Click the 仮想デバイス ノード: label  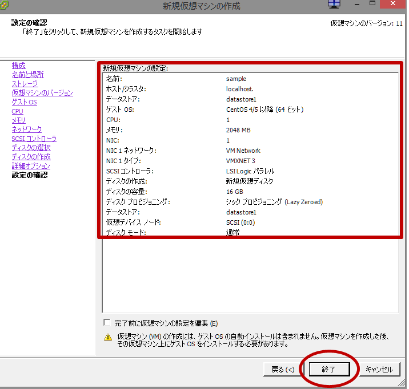pos(133,222)
